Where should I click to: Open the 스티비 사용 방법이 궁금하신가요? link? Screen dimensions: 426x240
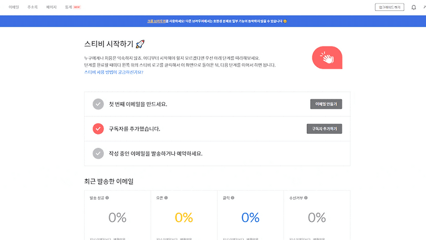tap(114, 72)
